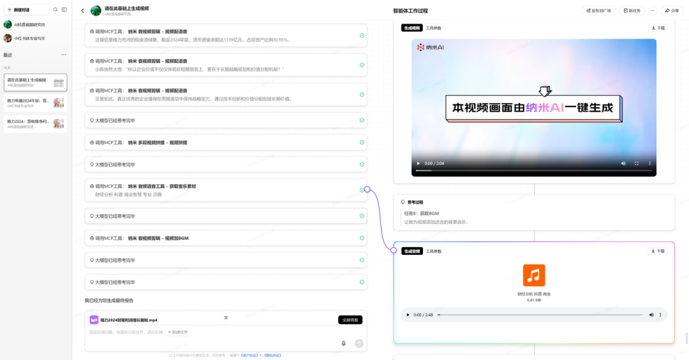Click the 新建对话 new chat button
The image size is (689, 360).
click(x=26, y=10)
